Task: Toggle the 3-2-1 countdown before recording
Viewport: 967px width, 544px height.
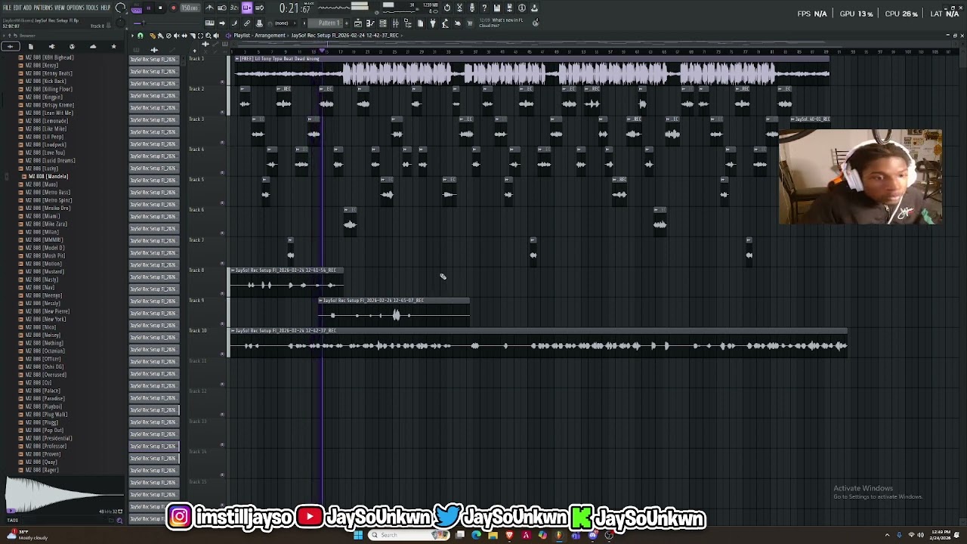Action: pyautogui.click(x=234, y=8)
